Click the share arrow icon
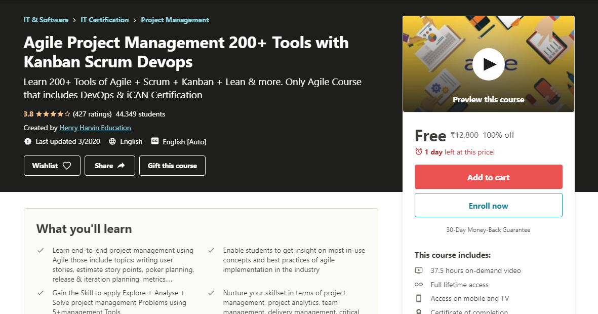Screen dimensions: 598x314 click(x=121, y=166)
